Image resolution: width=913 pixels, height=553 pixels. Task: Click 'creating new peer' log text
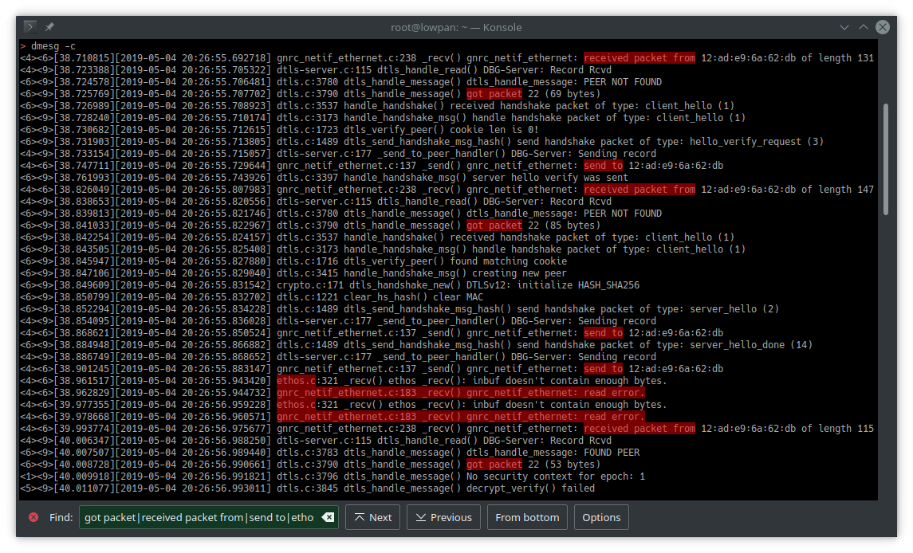pos(519,273)
